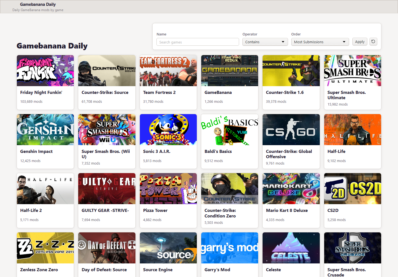Click the GameBanana card title
This screenshot has height=277, width=398.
(218, 93)
